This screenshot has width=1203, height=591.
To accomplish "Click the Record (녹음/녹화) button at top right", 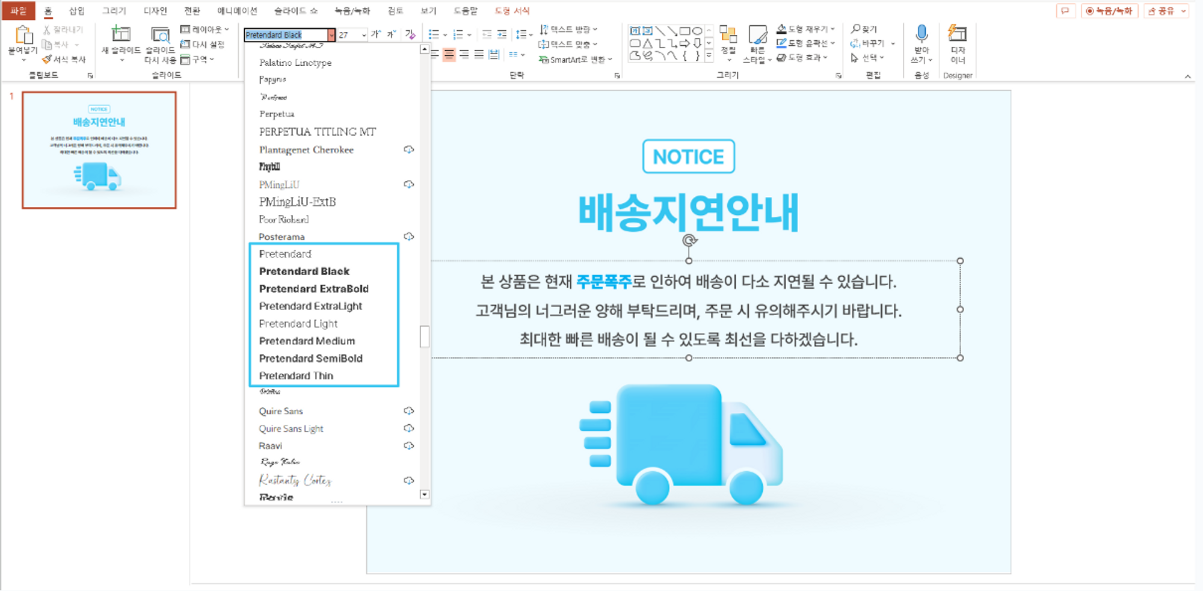I will click(1109, 11).
